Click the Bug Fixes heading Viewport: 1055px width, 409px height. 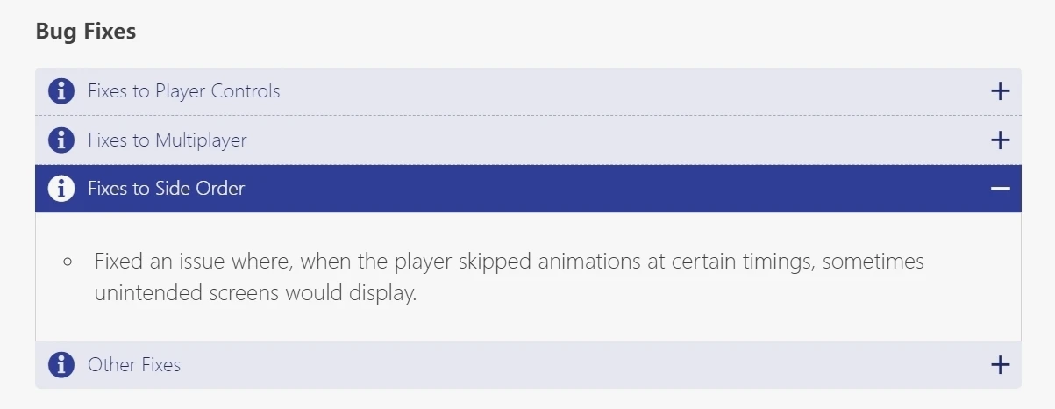pos(86,32)
